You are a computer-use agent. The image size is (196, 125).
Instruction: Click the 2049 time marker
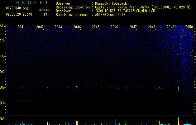click(170, 27)
